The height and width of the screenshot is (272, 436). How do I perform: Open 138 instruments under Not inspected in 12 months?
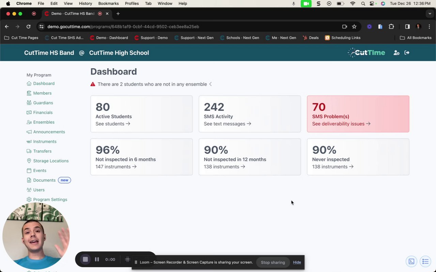[x=224, y=167]
